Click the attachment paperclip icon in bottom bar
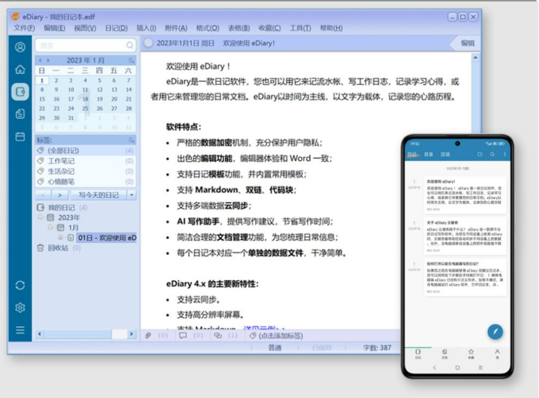Viewport: 539px width, 398px height. point(148,336)
